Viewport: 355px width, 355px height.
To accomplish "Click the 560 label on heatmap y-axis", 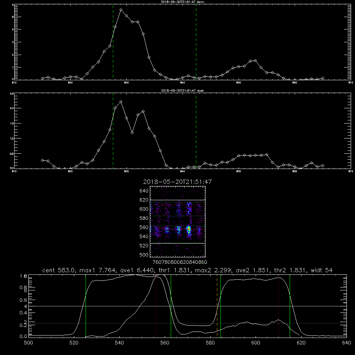I will (144, 227).
